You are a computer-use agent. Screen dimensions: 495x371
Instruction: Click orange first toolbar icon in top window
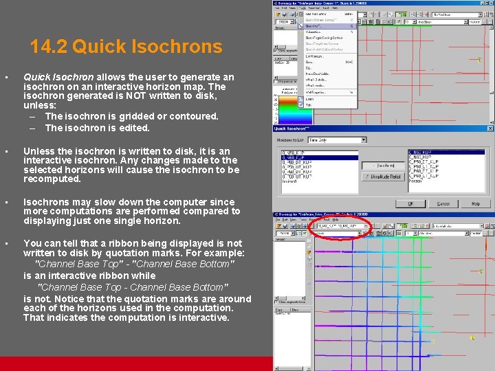[x=278, y=14]
